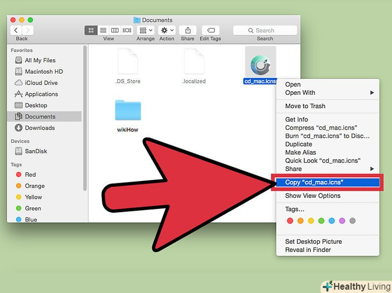Select the cd_mac.icns file icon
The width and height of the screenshot is (392, 293).
click(x=260, y=62)
